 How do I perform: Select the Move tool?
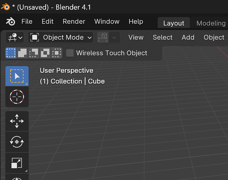point(17,121)
